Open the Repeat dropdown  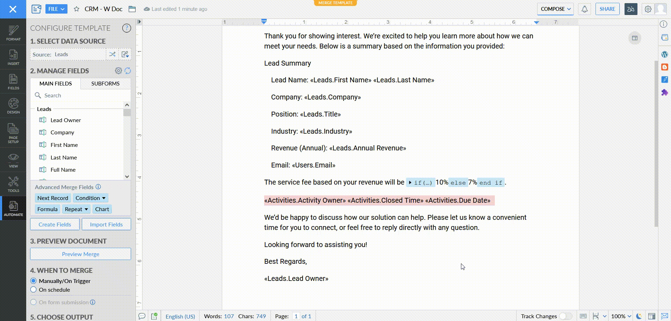pos(76,209)
